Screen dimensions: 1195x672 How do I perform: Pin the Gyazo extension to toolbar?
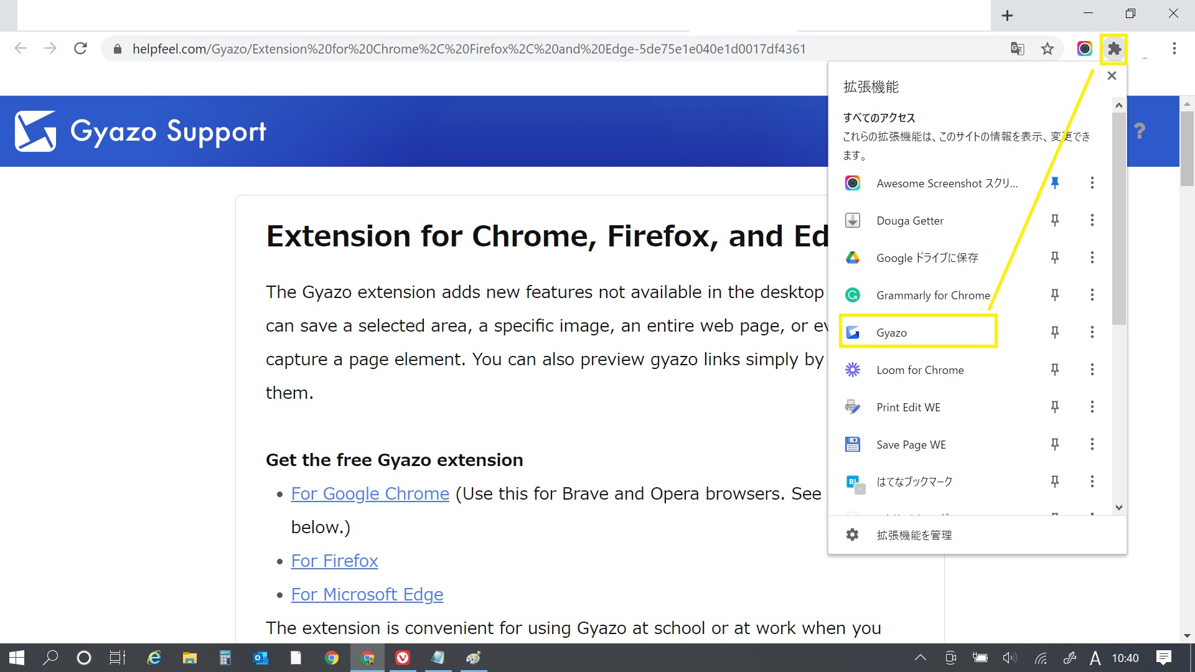[1054, 332]
